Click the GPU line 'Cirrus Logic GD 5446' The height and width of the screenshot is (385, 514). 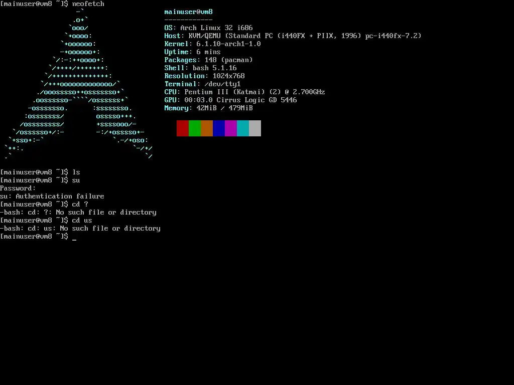coord(256,100)
